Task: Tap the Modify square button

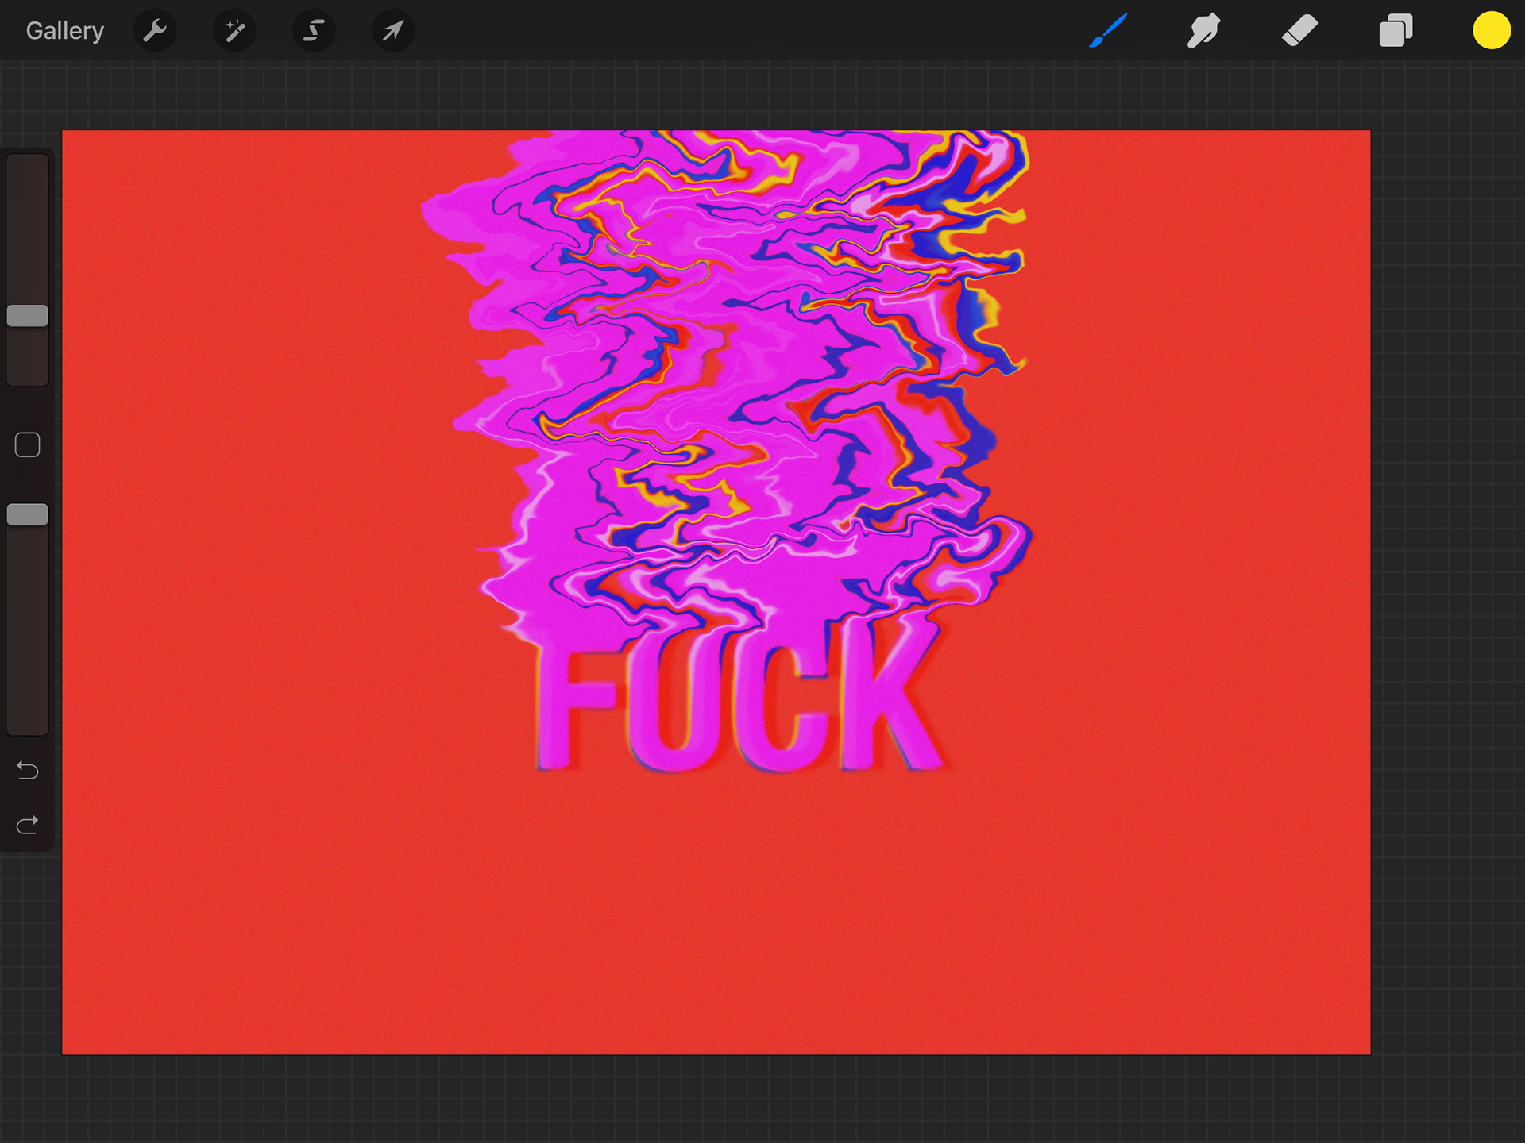Action: 28,445
